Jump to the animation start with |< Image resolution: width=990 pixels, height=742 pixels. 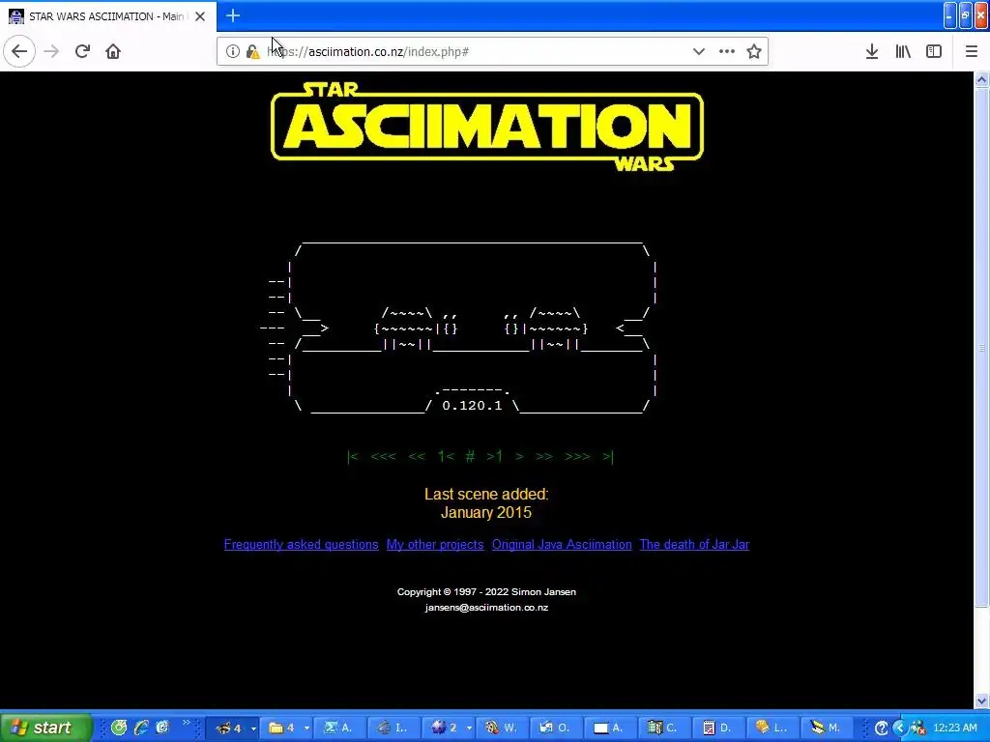(353, 456)
